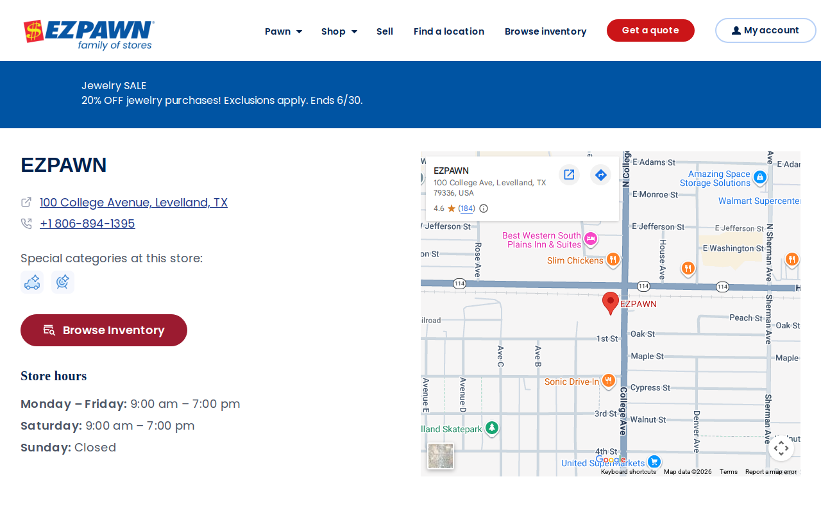Click the Get a quote button

click(x=650, y=30)
